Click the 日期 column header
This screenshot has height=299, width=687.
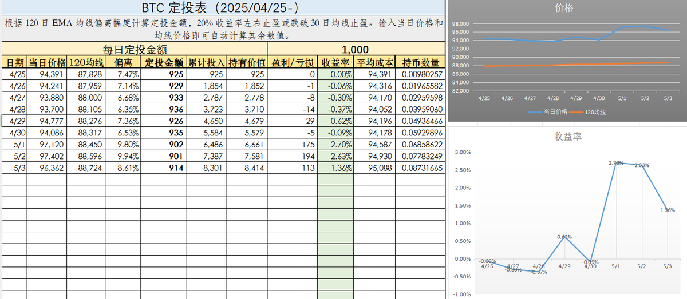tap(14, 63)
